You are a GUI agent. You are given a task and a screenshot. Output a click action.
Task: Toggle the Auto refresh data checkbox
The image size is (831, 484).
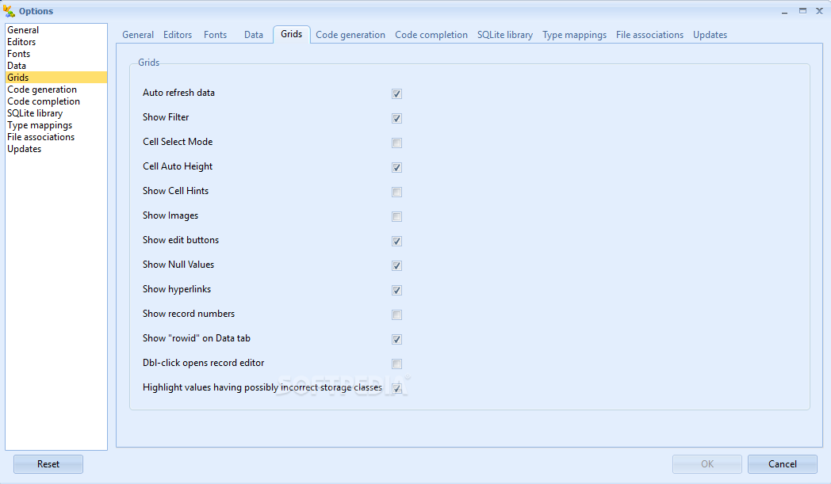pyautogui.click(x=397, y=93)
